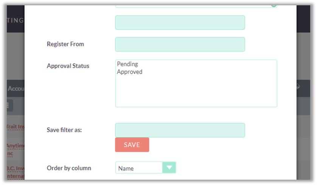
Task: Click the Save filter as text field
Action: [x=180, y=130]
